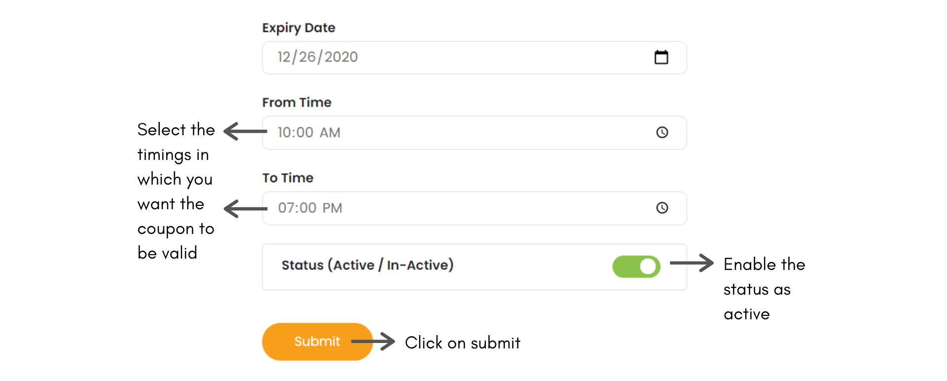The width and height of the screenshot is (947, 381).
Task: Open the clock picker for From Time
Action: [x=662, y=132]
